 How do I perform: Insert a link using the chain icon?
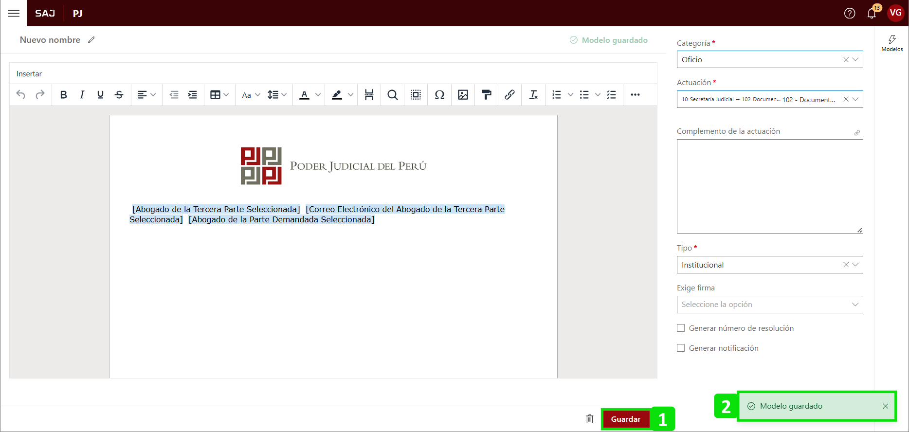click(509, 95)
